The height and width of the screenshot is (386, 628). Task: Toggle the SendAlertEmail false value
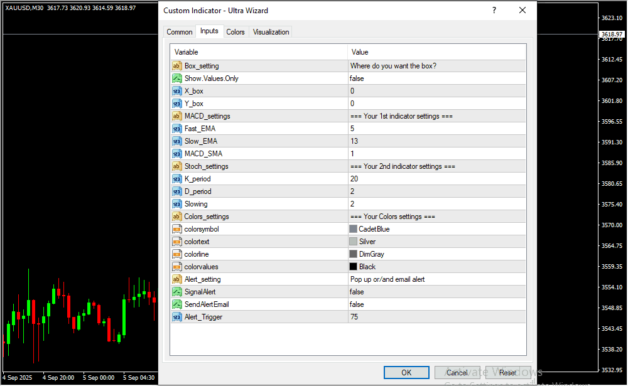tap(436, 304)
